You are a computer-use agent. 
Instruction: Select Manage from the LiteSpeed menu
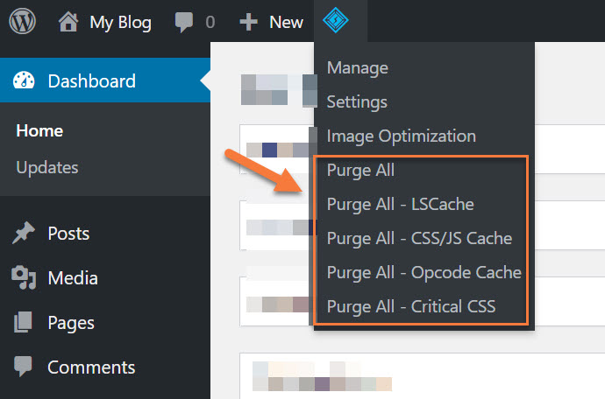tap(357, 67)
